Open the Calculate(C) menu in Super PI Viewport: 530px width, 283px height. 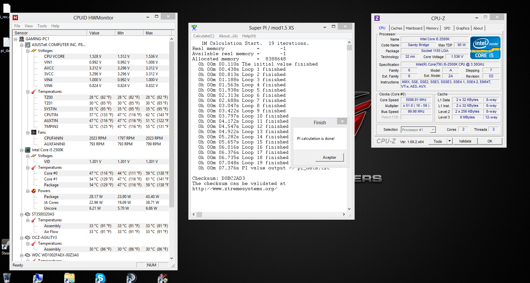[x=204, y=36]
